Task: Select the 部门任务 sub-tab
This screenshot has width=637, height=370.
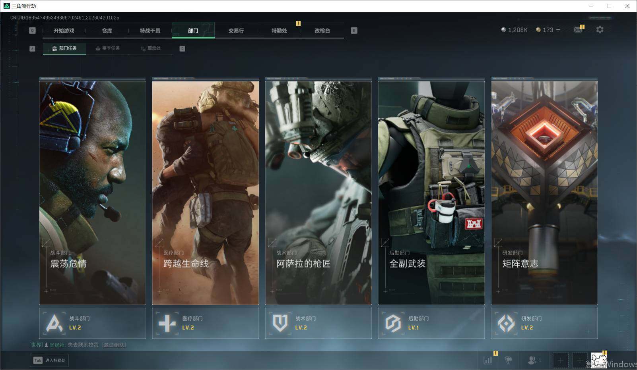Action: (x=64, y=48)
